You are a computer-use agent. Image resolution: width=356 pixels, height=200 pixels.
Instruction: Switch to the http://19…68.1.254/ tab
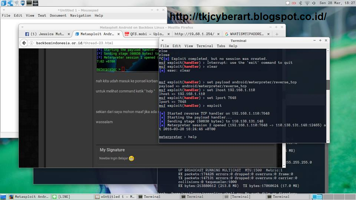pos(197,34)
